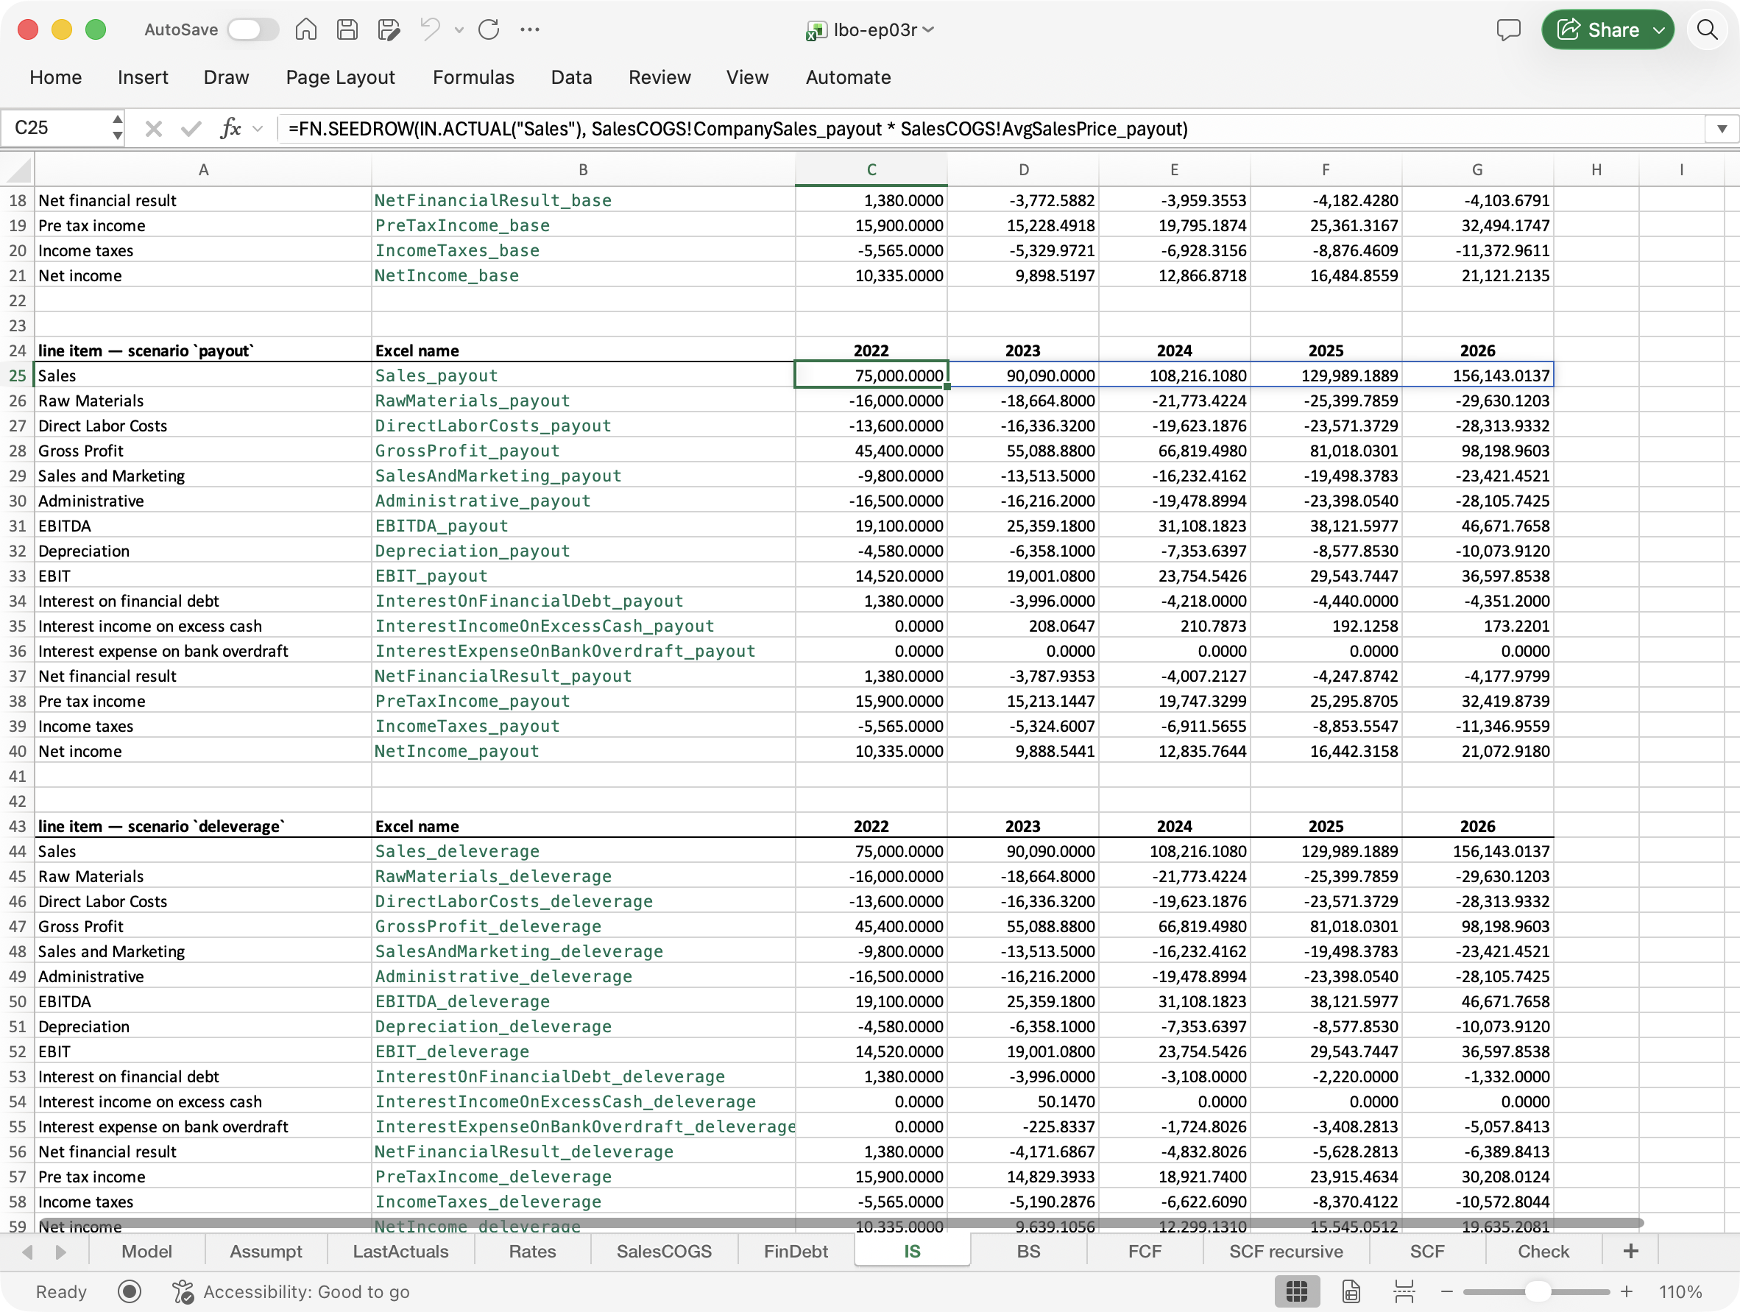Click the Name Box showing C25

point(55,127)
